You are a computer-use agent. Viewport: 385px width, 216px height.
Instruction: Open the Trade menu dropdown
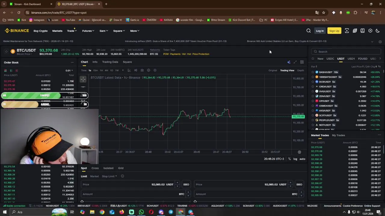pos(72,31)
